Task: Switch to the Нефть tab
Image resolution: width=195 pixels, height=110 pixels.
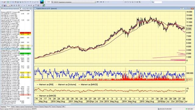Action: tap(13, 107)
